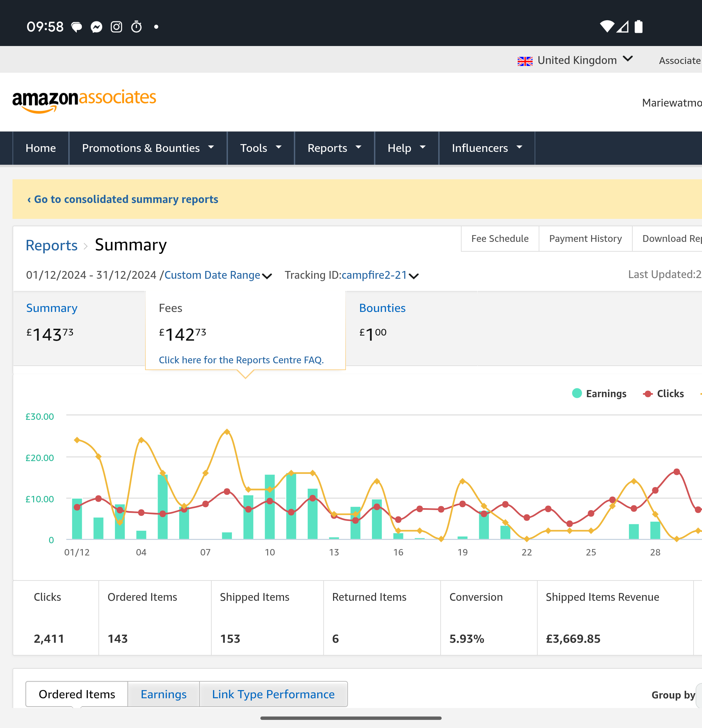Expand the Tracking ID campfire2-21 dropdown
The image size is (702, 728).
pos(380,275)
